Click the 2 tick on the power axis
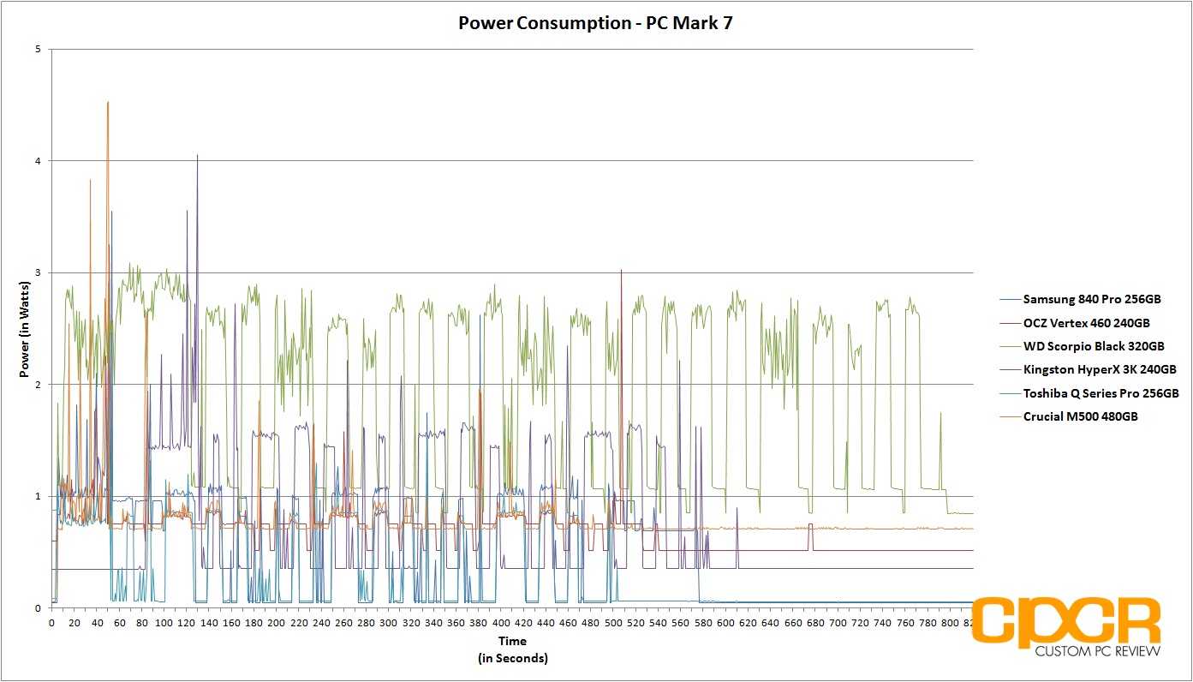Viewport: 1193px width, 682px height. coord(39,385)
